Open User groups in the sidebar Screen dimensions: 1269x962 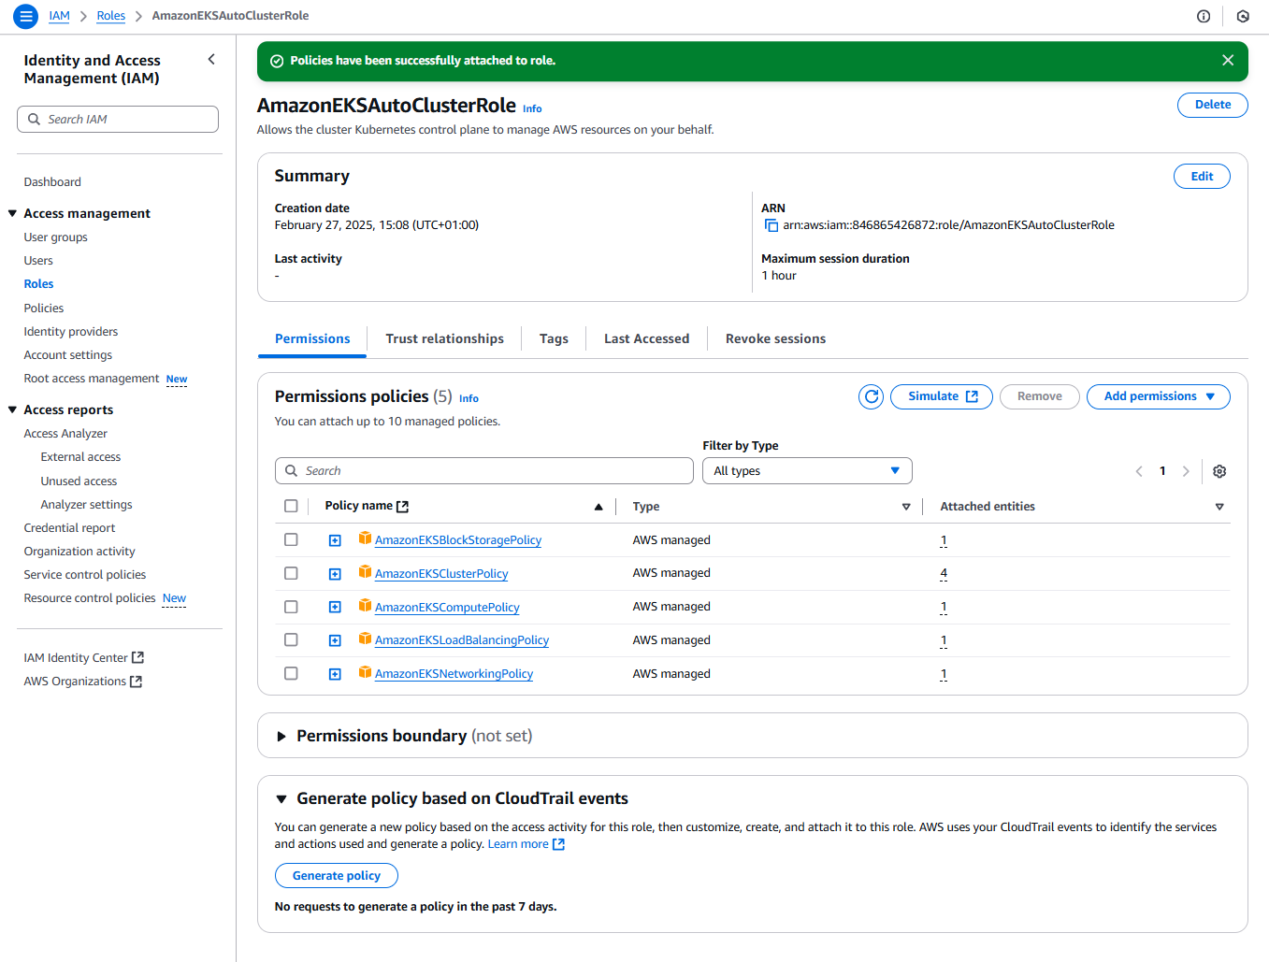point(56,237)
